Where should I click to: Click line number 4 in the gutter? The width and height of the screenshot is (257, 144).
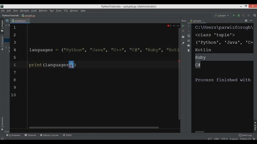point(14,50)
